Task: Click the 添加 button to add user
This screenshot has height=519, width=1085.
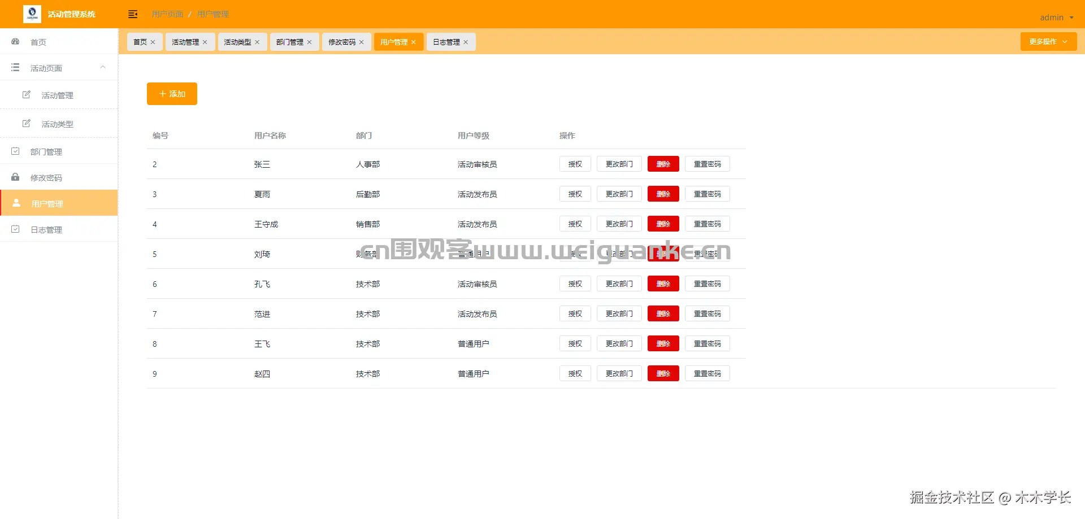Action: pyautogui.click(x=172, y=94)
